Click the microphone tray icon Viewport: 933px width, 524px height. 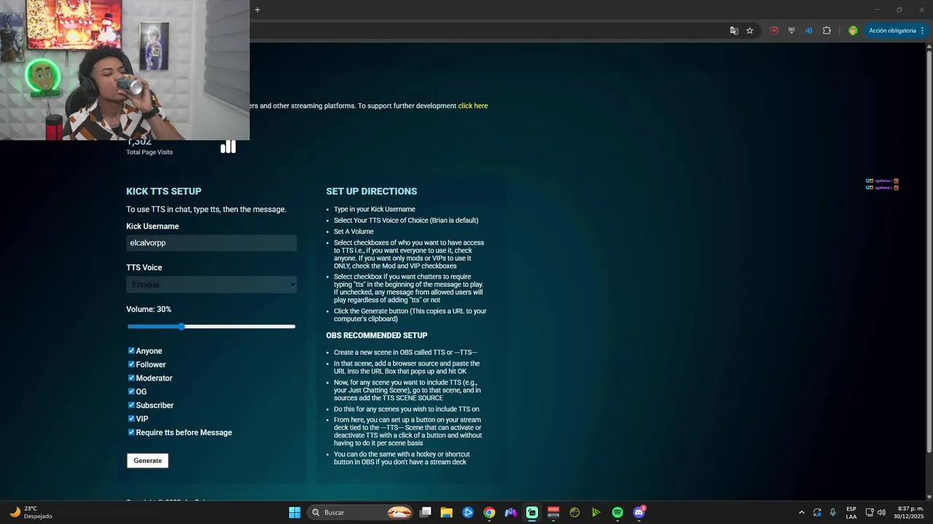click(832, 512)
